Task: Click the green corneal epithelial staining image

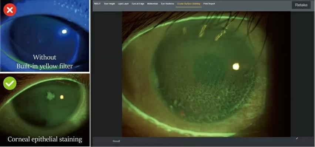Action: [45, 110]
